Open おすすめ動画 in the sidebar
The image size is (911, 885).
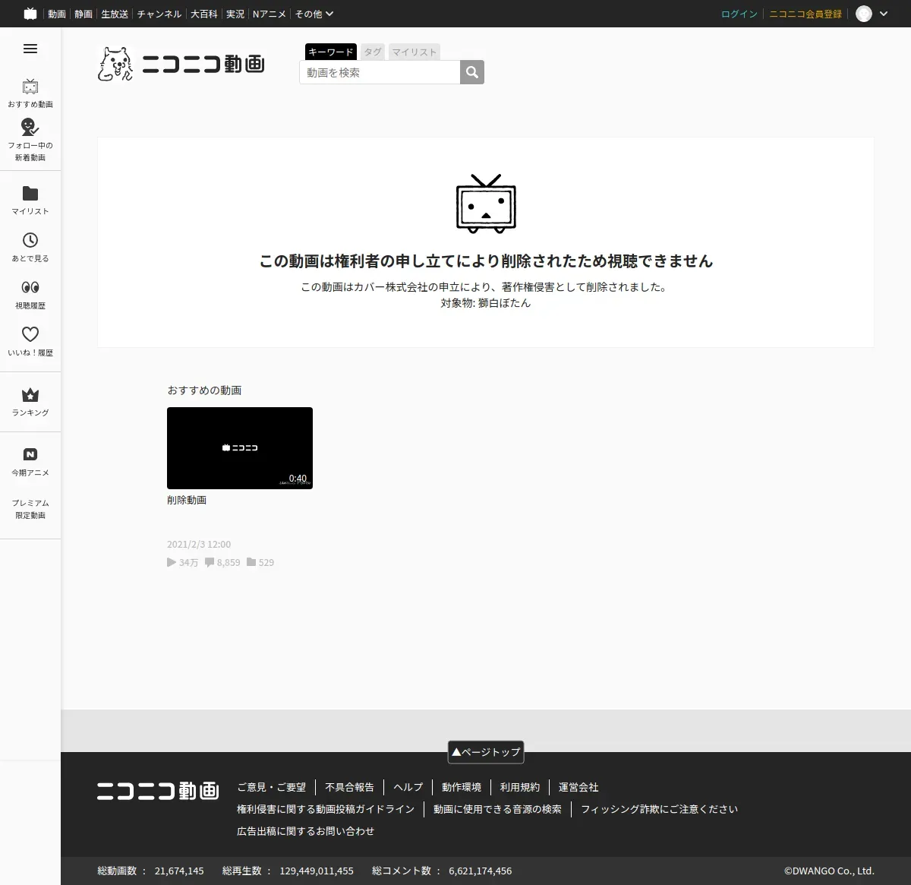point(30,93)
